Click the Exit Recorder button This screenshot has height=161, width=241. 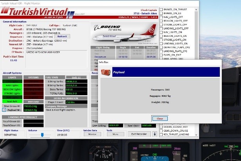139,134
